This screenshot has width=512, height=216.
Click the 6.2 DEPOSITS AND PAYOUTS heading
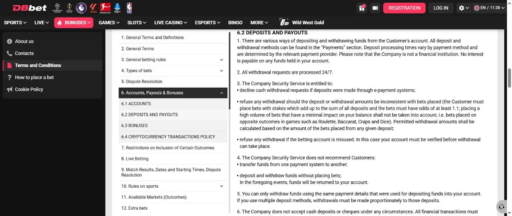pos(272,33)
